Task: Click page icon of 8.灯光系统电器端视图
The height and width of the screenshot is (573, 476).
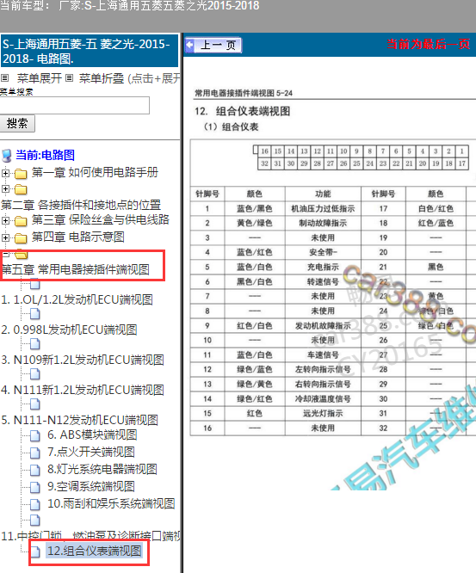Action: pos(35,470)
